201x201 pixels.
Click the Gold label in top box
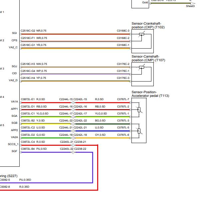(145, 2)
